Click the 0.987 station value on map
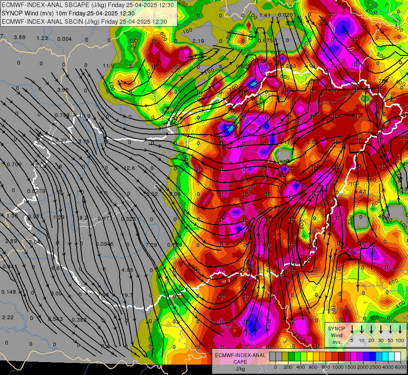The height and width of the screenshot is (375, 408). [35, 217]
